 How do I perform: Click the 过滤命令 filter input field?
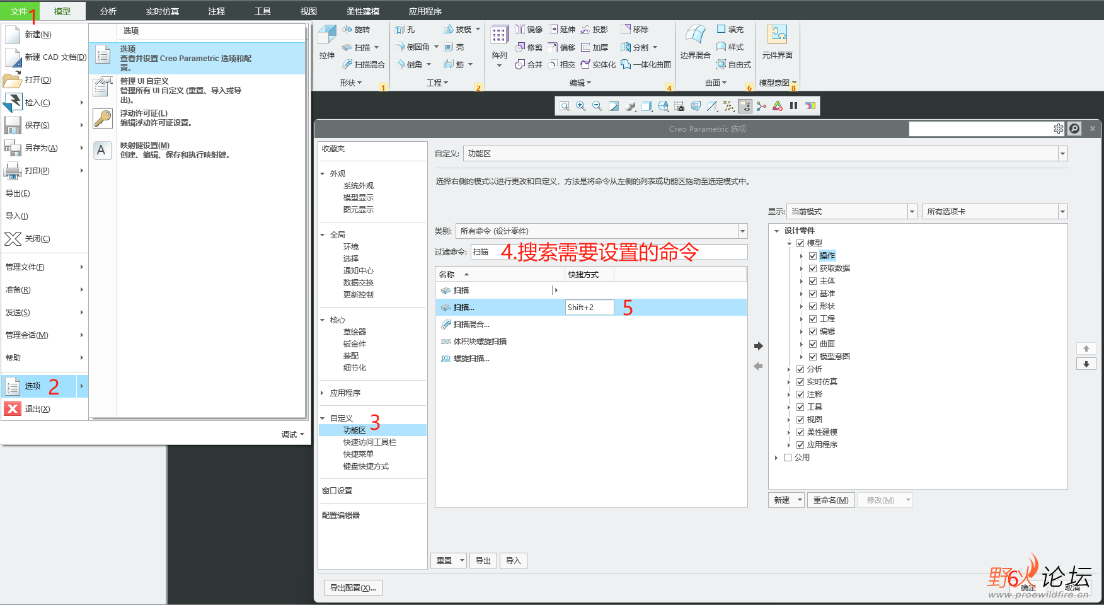point(609,252)
